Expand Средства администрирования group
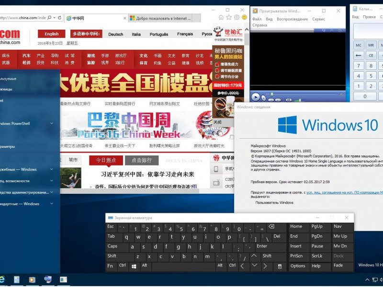 coord(52,192)
